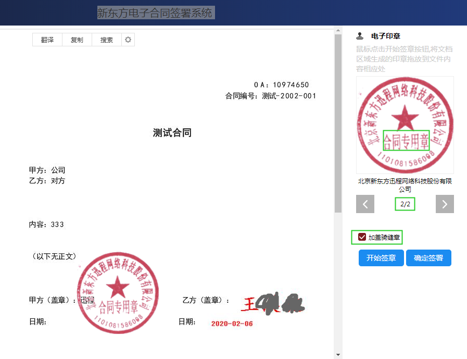Show the next seal with right arrow
Image resolution: width=467 pixels, height=359 pixels.
(x=445, y=204)
